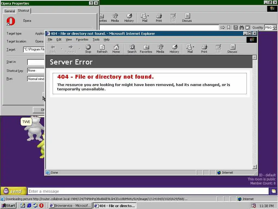Open the Forward history dropdown arrow

click(80, 49)
